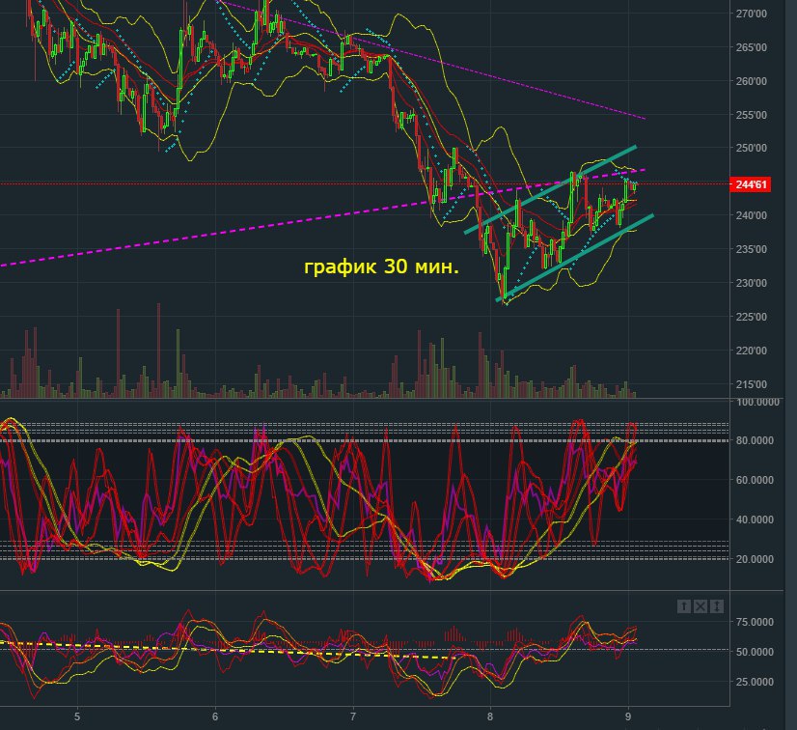Image resolution: width=797 pixels, height=730 pixels.
Task: Click the 215'00 price axis label
Action: (x=752, y=384)
